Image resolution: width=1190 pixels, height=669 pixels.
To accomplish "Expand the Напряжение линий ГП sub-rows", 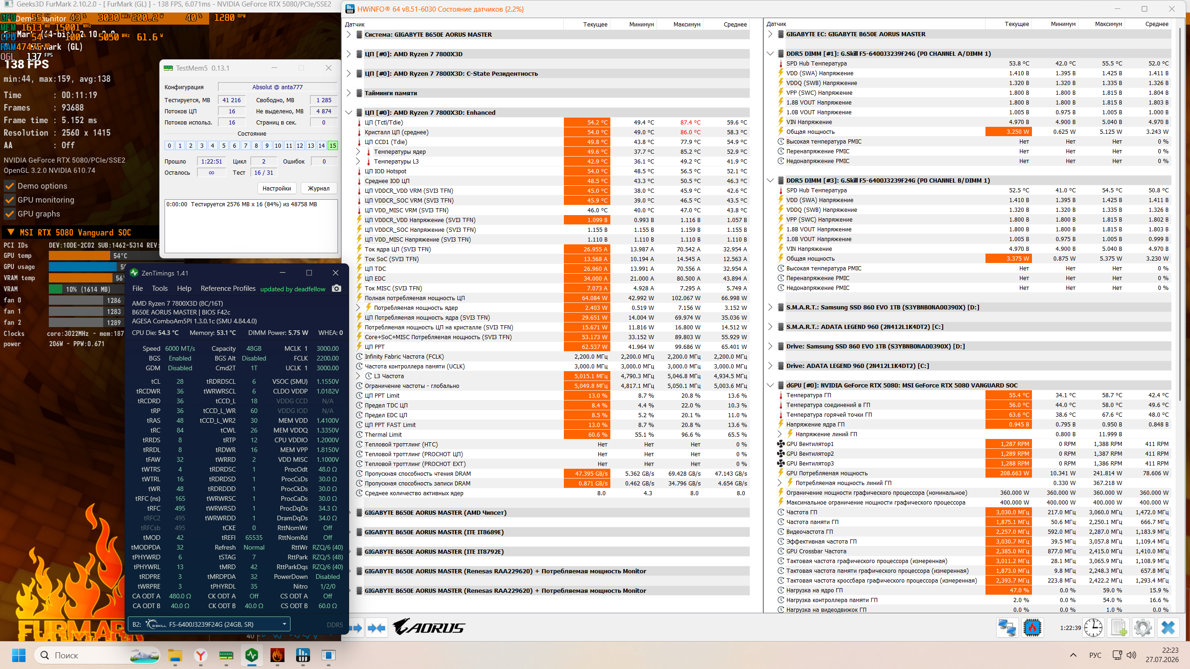I will tap(780, 434).
